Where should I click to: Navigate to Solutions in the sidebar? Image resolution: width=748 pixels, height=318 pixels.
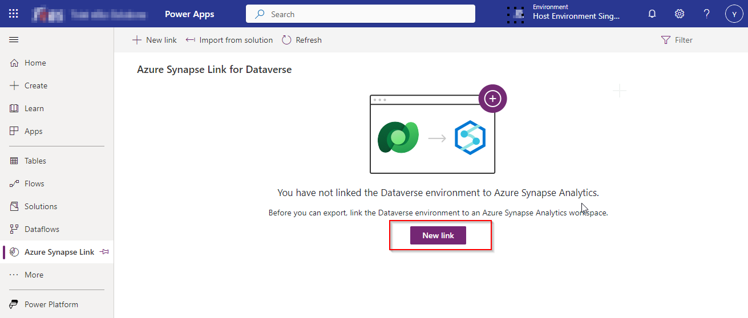[x=41, y=206]
